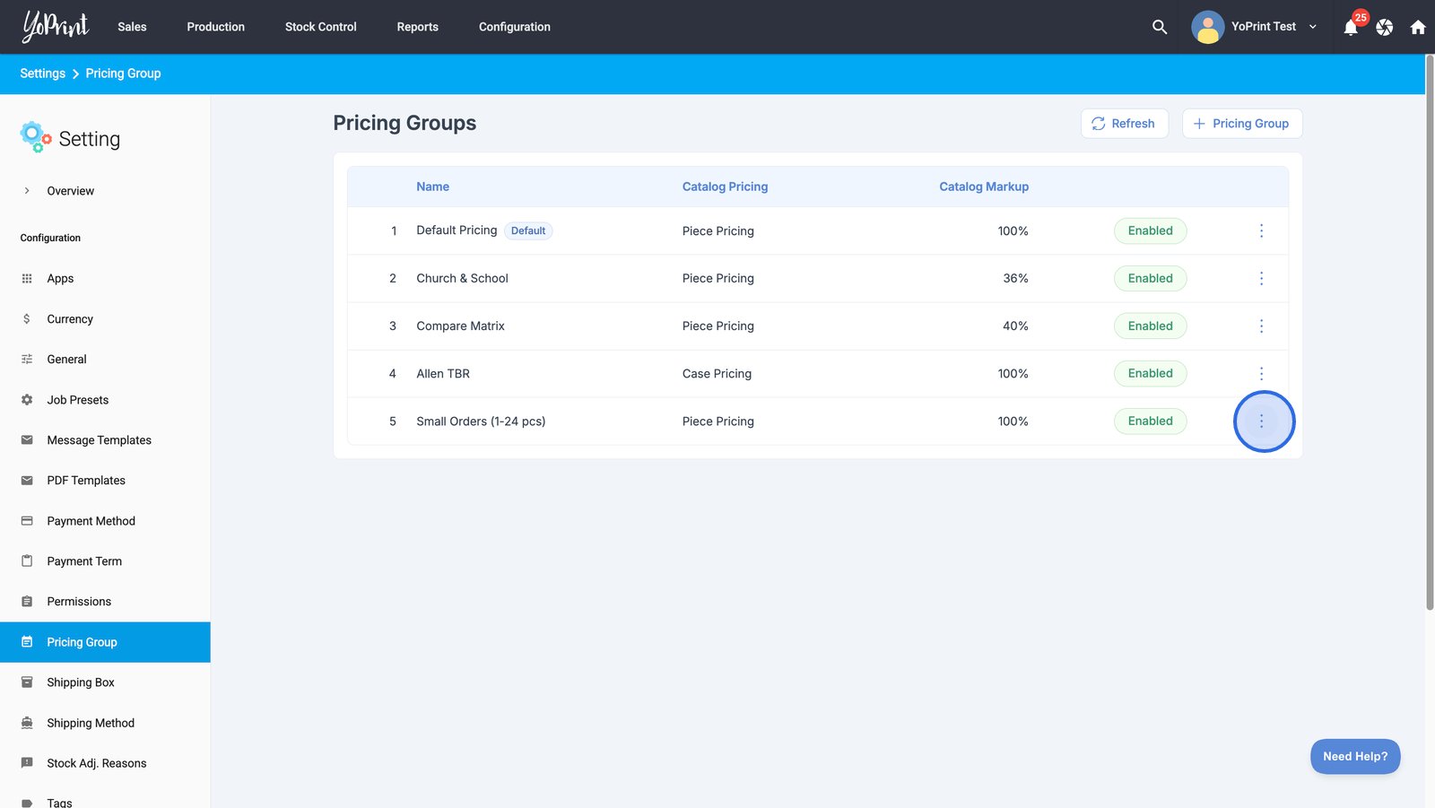The image size is (1435, 808).
Task: Open the notifications bell
Action: click(x=1351, y=28)
